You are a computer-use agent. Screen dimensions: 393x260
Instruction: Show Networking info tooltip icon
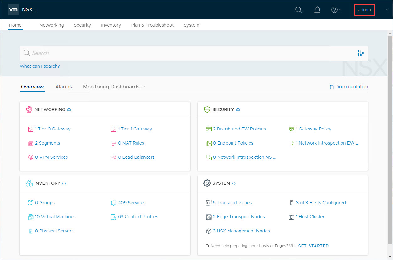click(69, 110)
